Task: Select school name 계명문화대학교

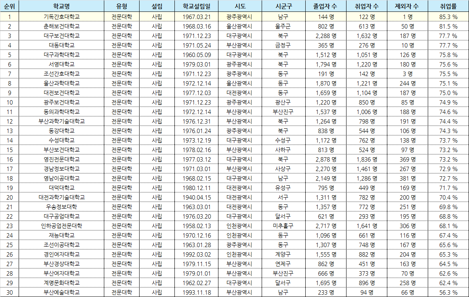Action: (61, 283)
